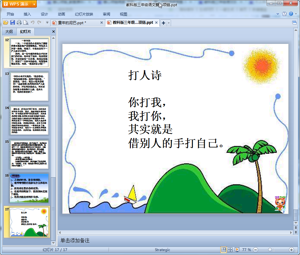300x255 pixels.
Task: Select slide 14 thumbnail
Action: pos(29,121)
